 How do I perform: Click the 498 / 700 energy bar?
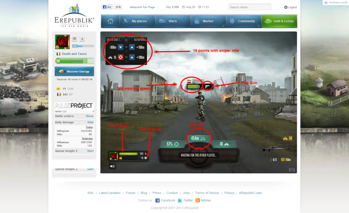(x=75, y=61)
